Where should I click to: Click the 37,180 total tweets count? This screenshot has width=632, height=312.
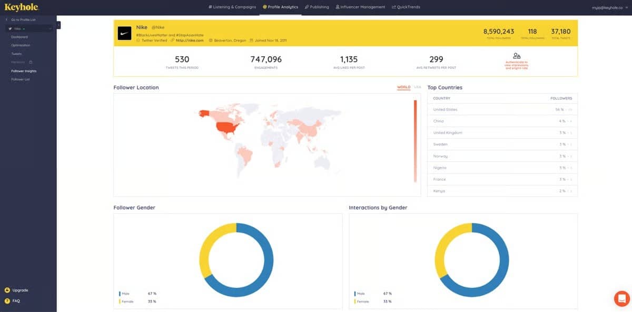coord(561,32)
